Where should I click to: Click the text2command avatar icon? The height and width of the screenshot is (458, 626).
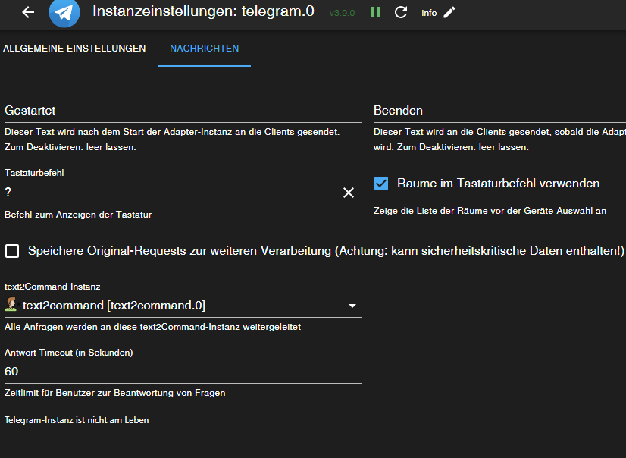click(x=11, y=305)
